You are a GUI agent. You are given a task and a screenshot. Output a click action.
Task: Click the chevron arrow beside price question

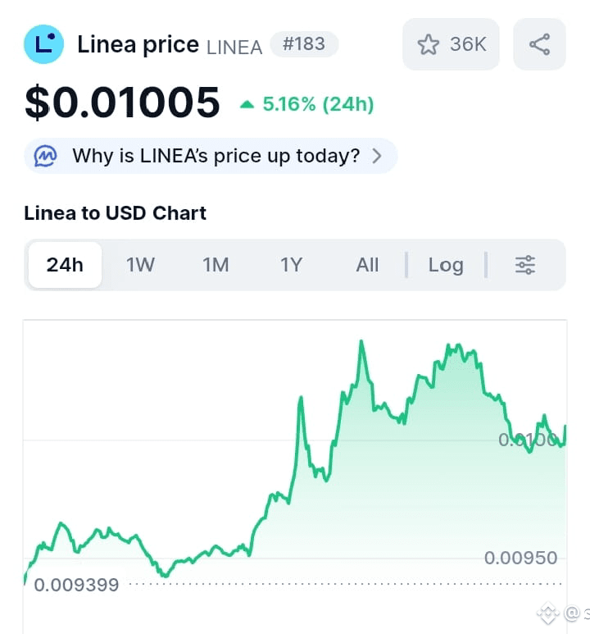point(377,156)
